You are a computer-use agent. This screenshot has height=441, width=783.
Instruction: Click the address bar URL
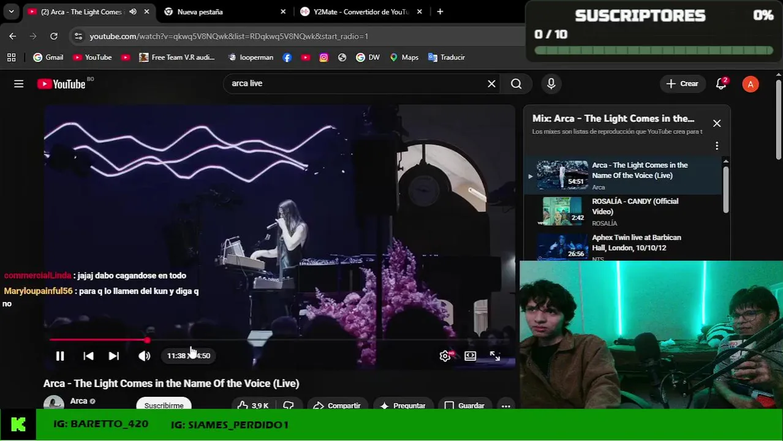tap(229, 36)
